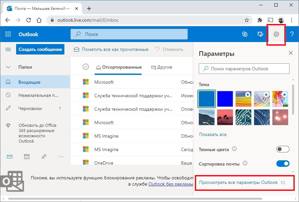Open browser extensions puzzle icon

[260, 20]
